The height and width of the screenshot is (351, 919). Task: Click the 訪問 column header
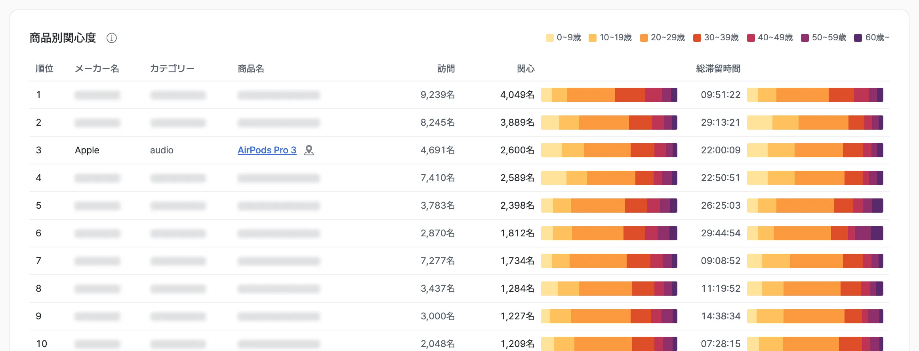point(446,69)
